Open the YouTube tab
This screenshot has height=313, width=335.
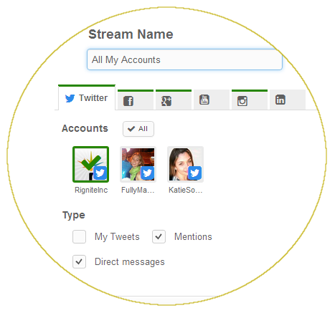(212, 100)
